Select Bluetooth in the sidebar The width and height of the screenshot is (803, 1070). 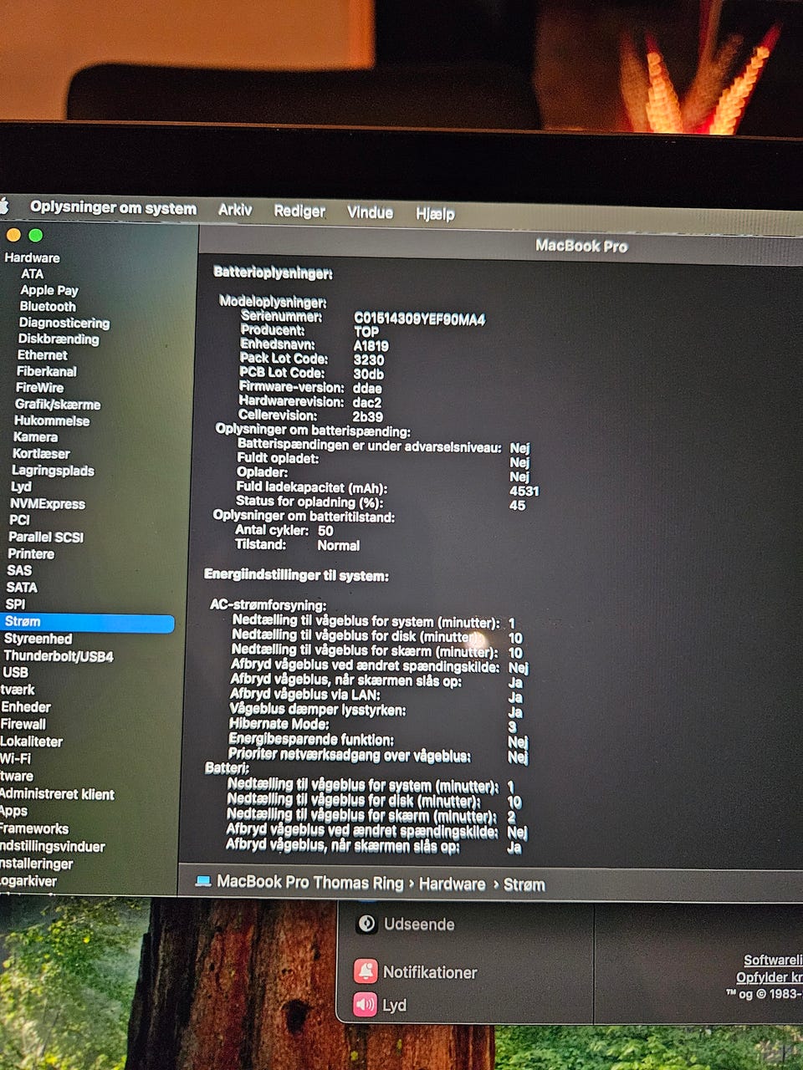48,307
